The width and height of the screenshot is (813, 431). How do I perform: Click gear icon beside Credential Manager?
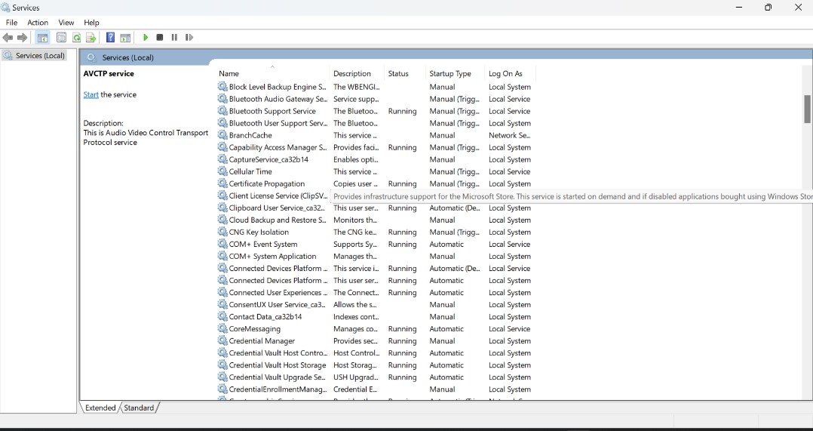coord(222,340)
